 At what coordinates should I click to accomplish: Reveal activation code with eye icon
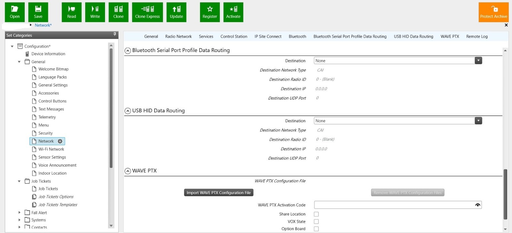click(477, 205)
